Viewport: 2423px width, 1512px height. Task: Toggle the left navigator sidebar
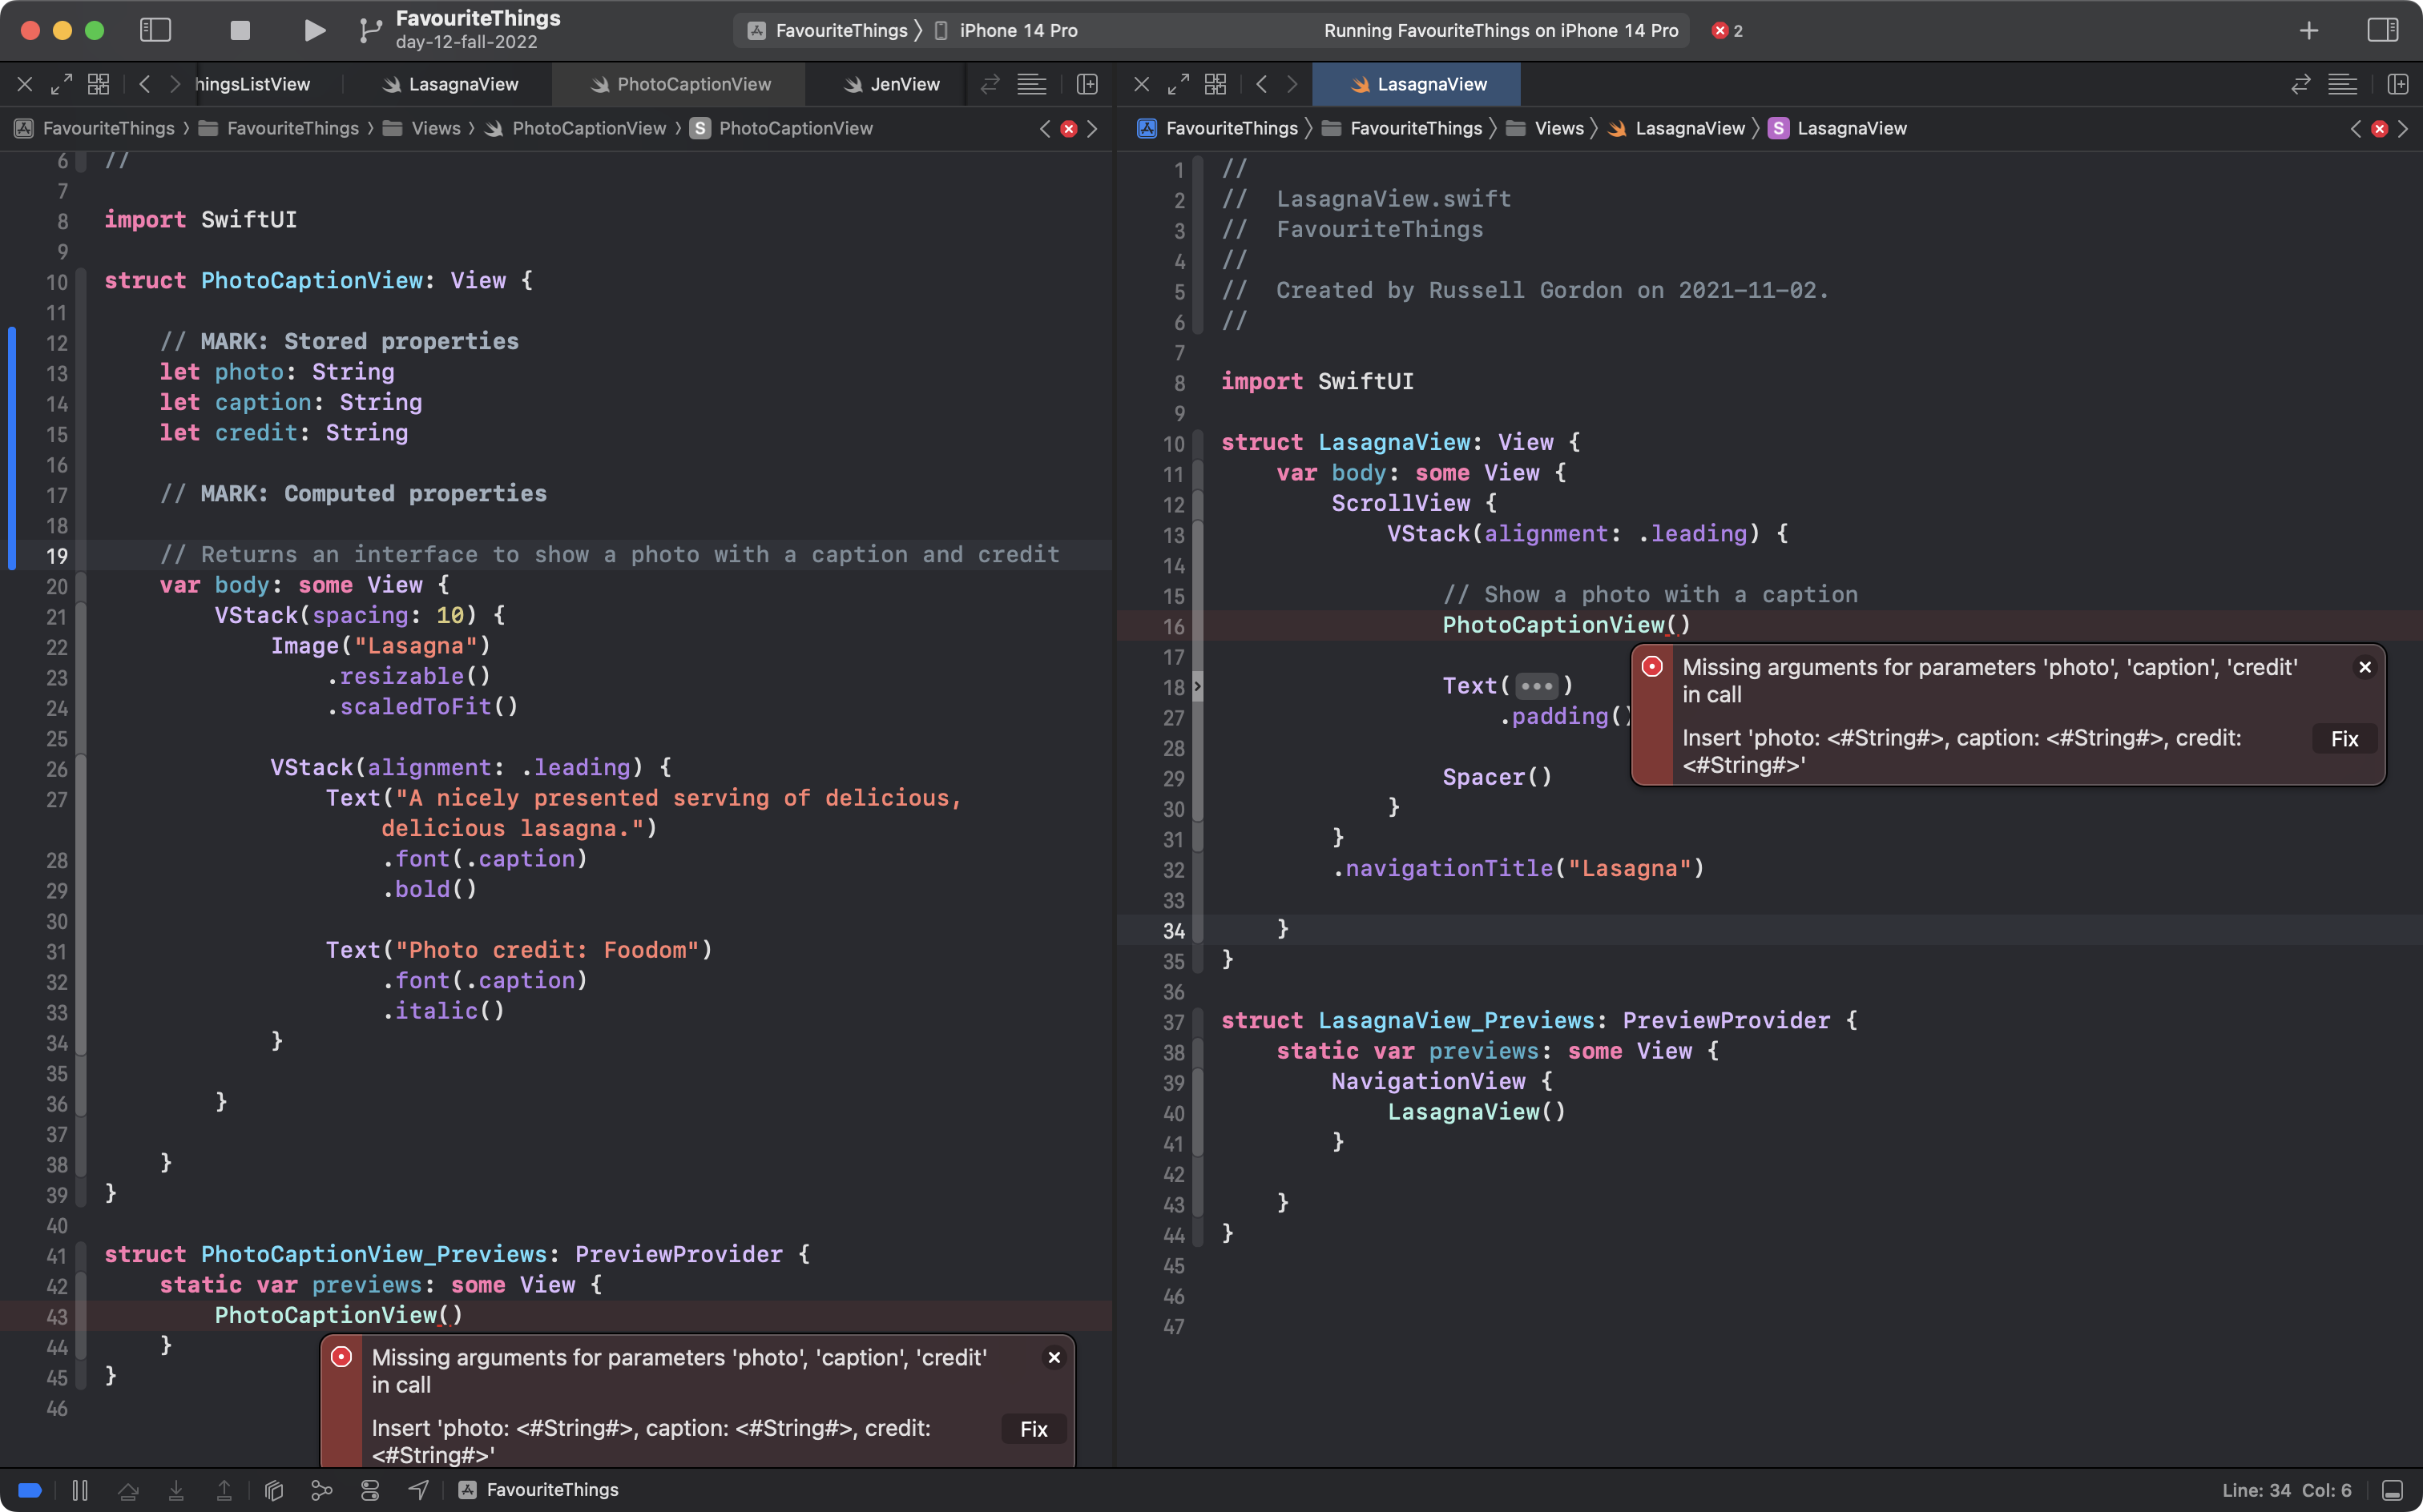click(x=155, y=30)
